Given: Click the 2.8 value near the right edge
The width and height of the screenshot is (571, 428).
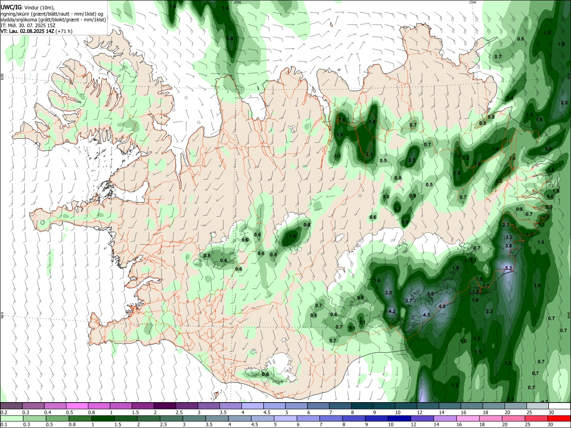Looking at the screenshot, I should click(564, 103).
